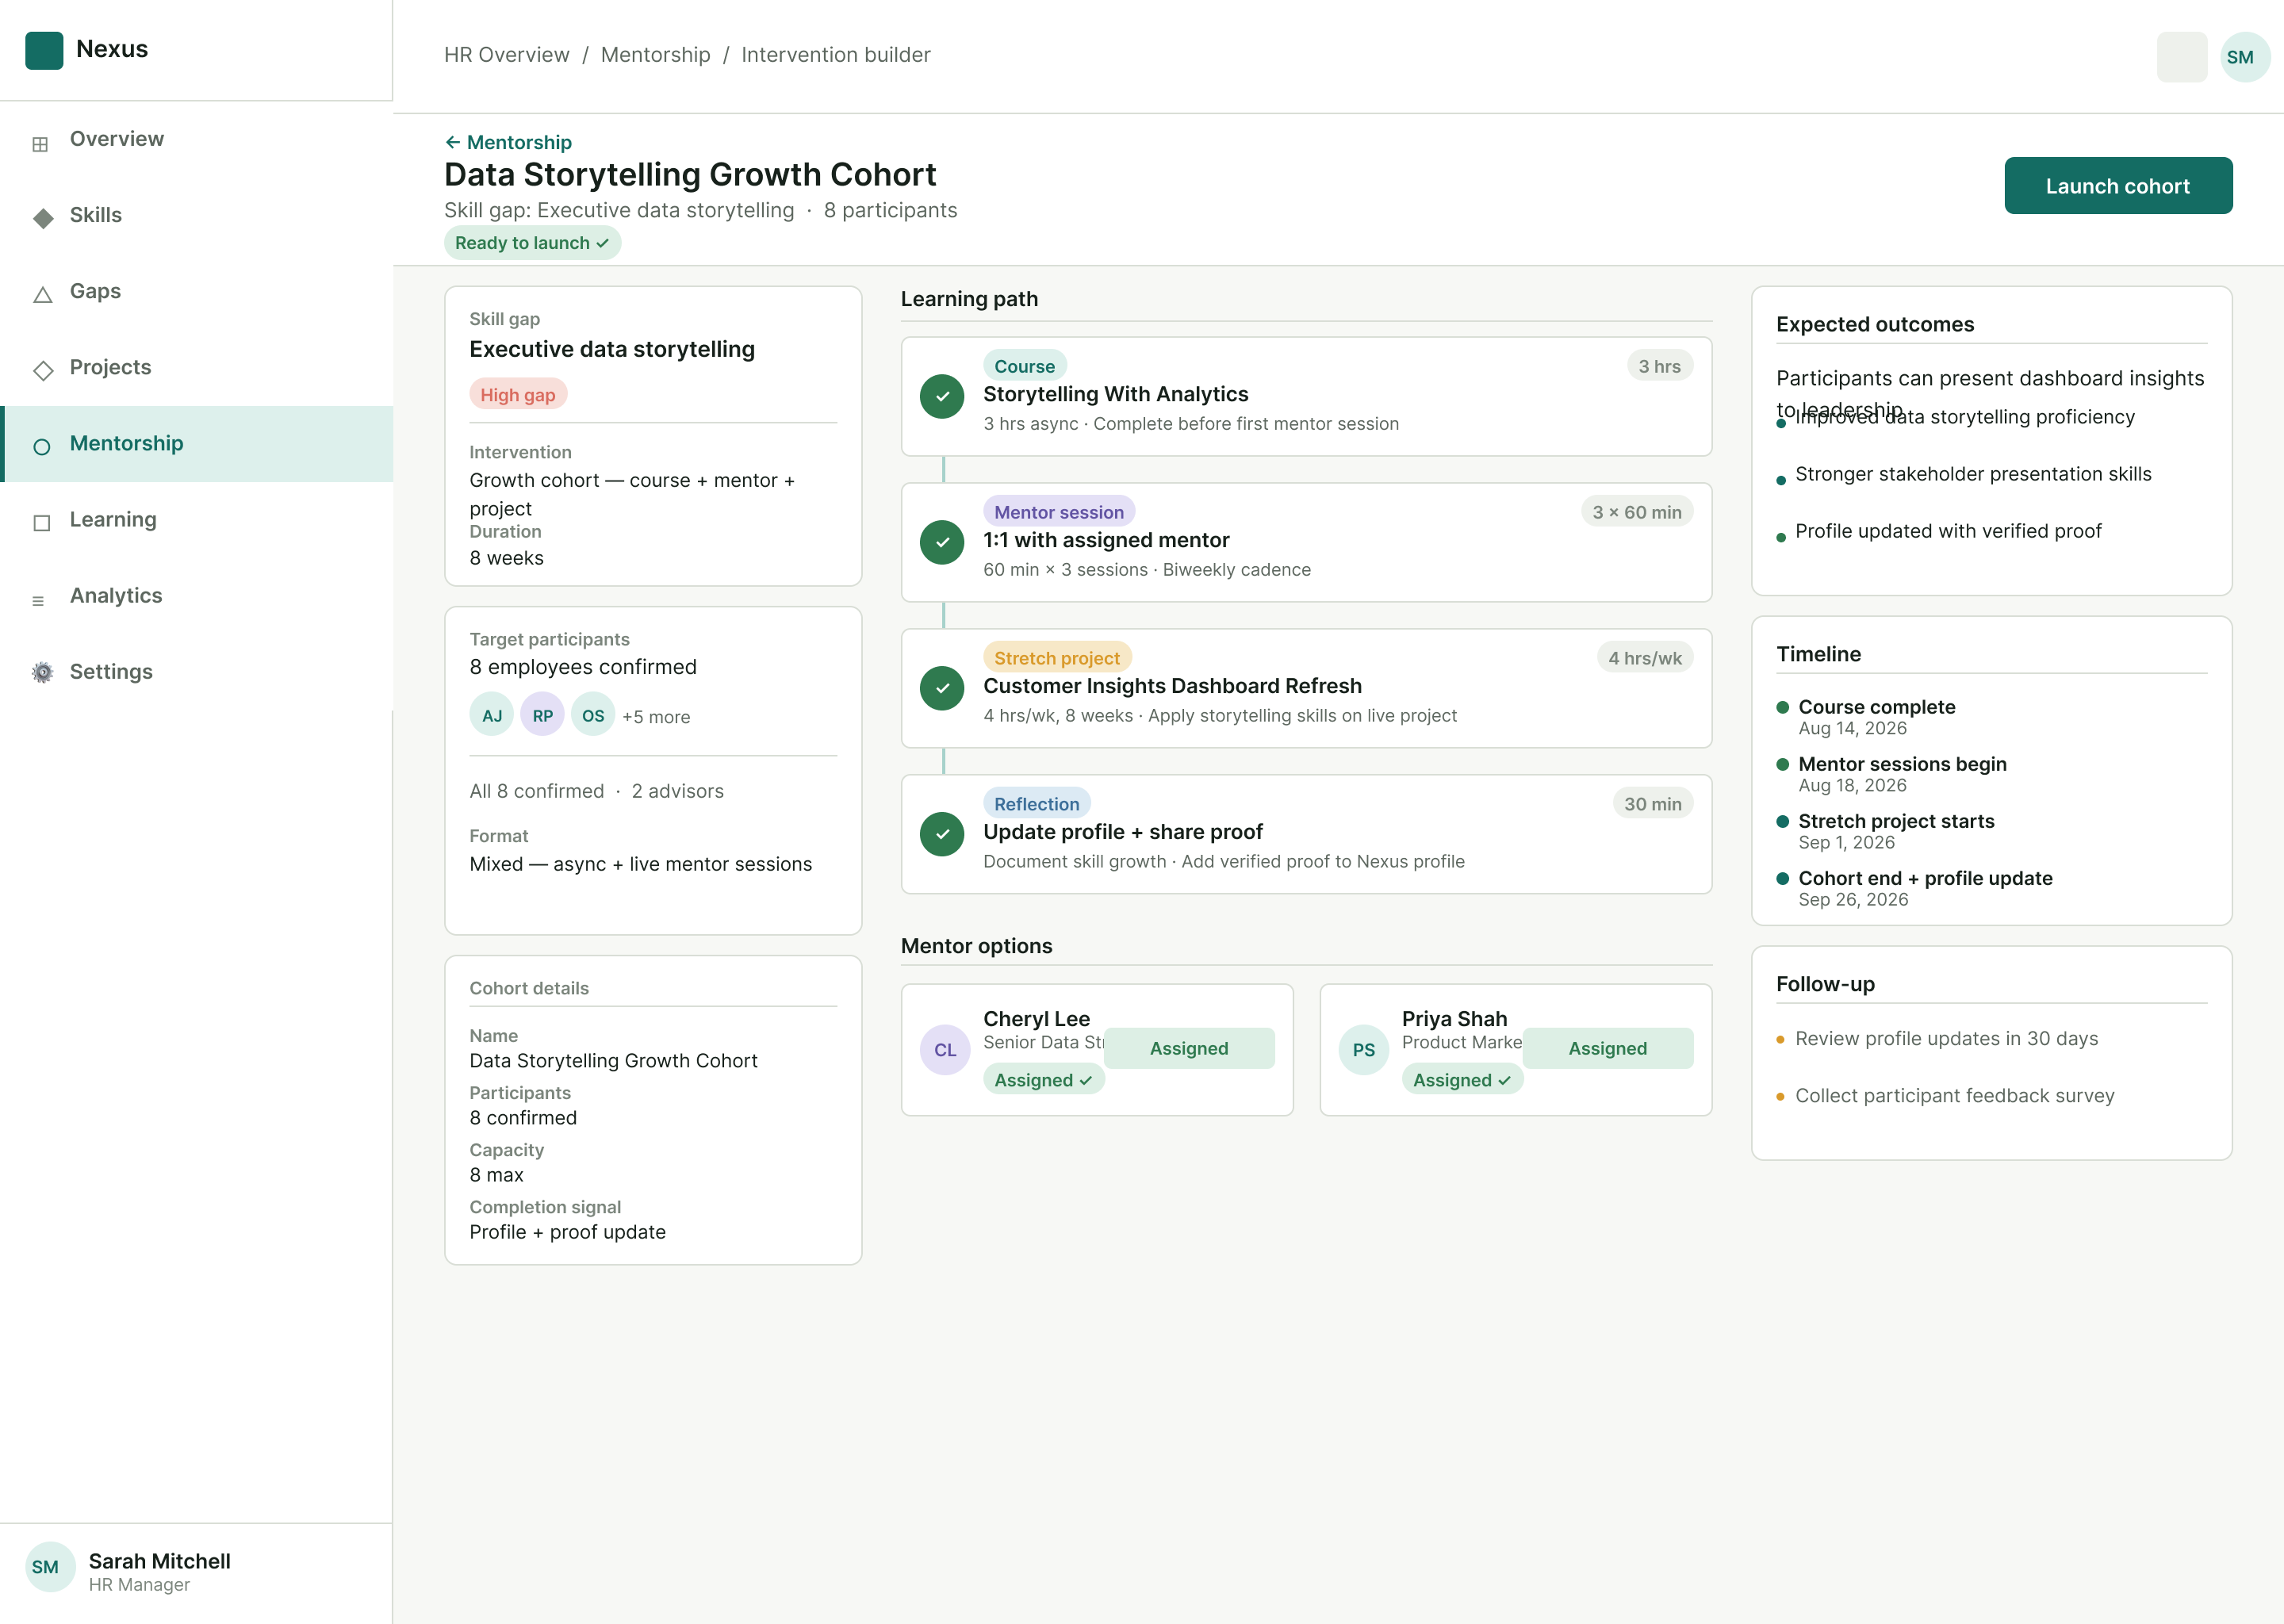
Task: Click the Assigned button for Priya Shah
Action: click(x=1608, y=1048)
